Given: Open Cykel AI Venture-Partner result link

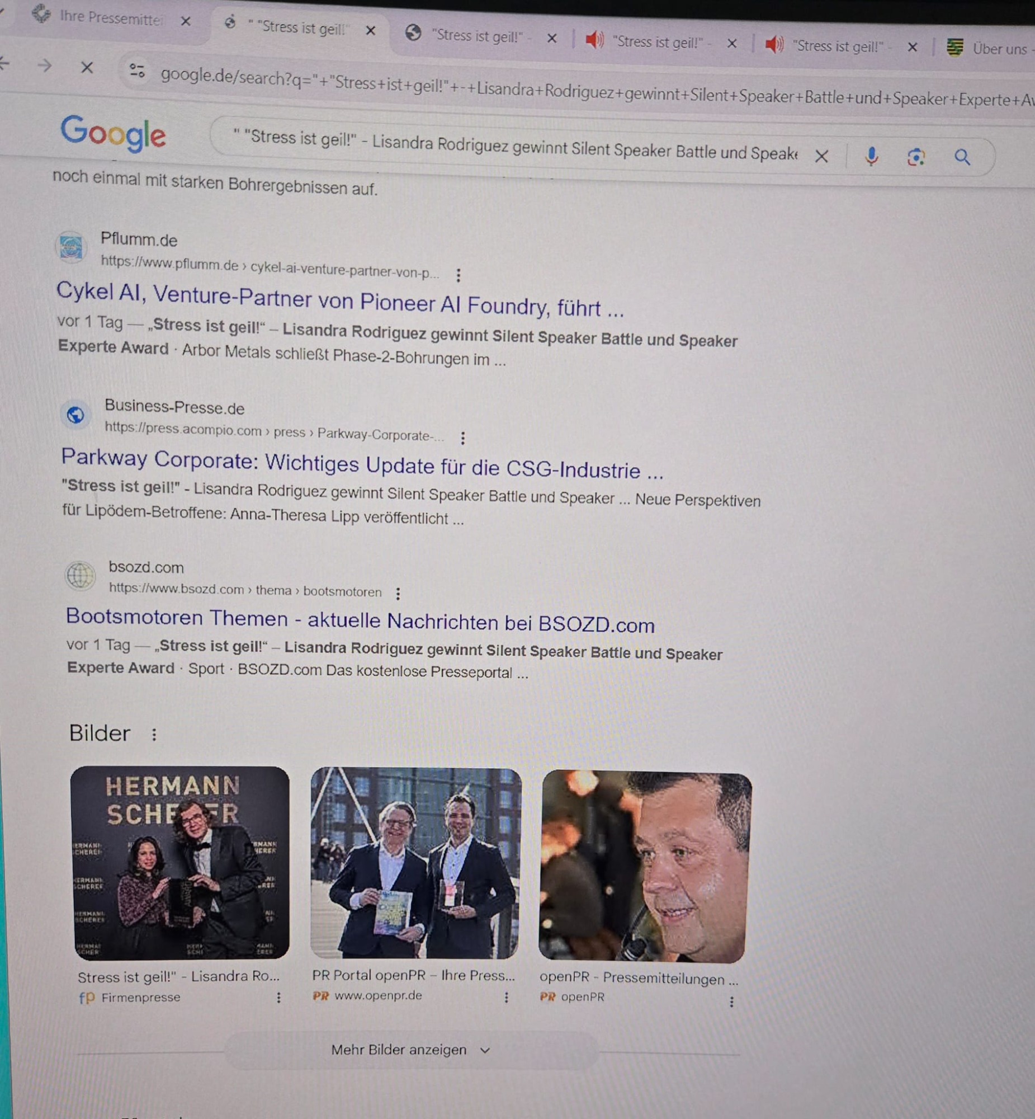Looking at the screenshot, I should (340, 300).
